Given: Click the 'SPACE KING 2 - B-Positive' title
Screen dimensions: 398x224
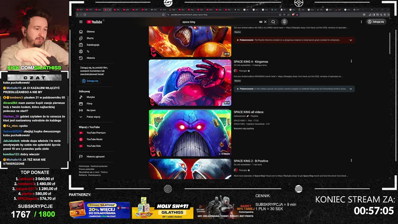Looking at the screenshot, I should point(251,161).
